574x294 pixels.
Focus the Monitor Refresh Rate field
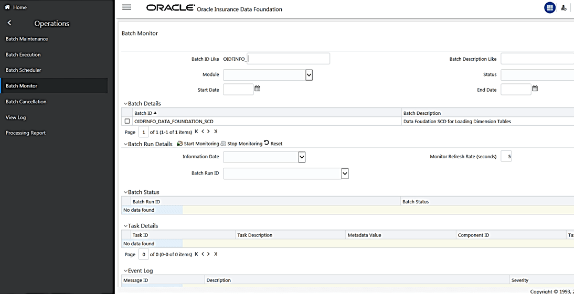[x=506, y=157]
